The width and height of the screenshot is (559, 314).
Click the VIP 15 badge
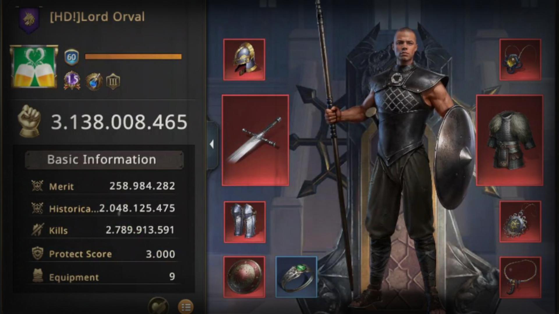click(x=72, y=81)
